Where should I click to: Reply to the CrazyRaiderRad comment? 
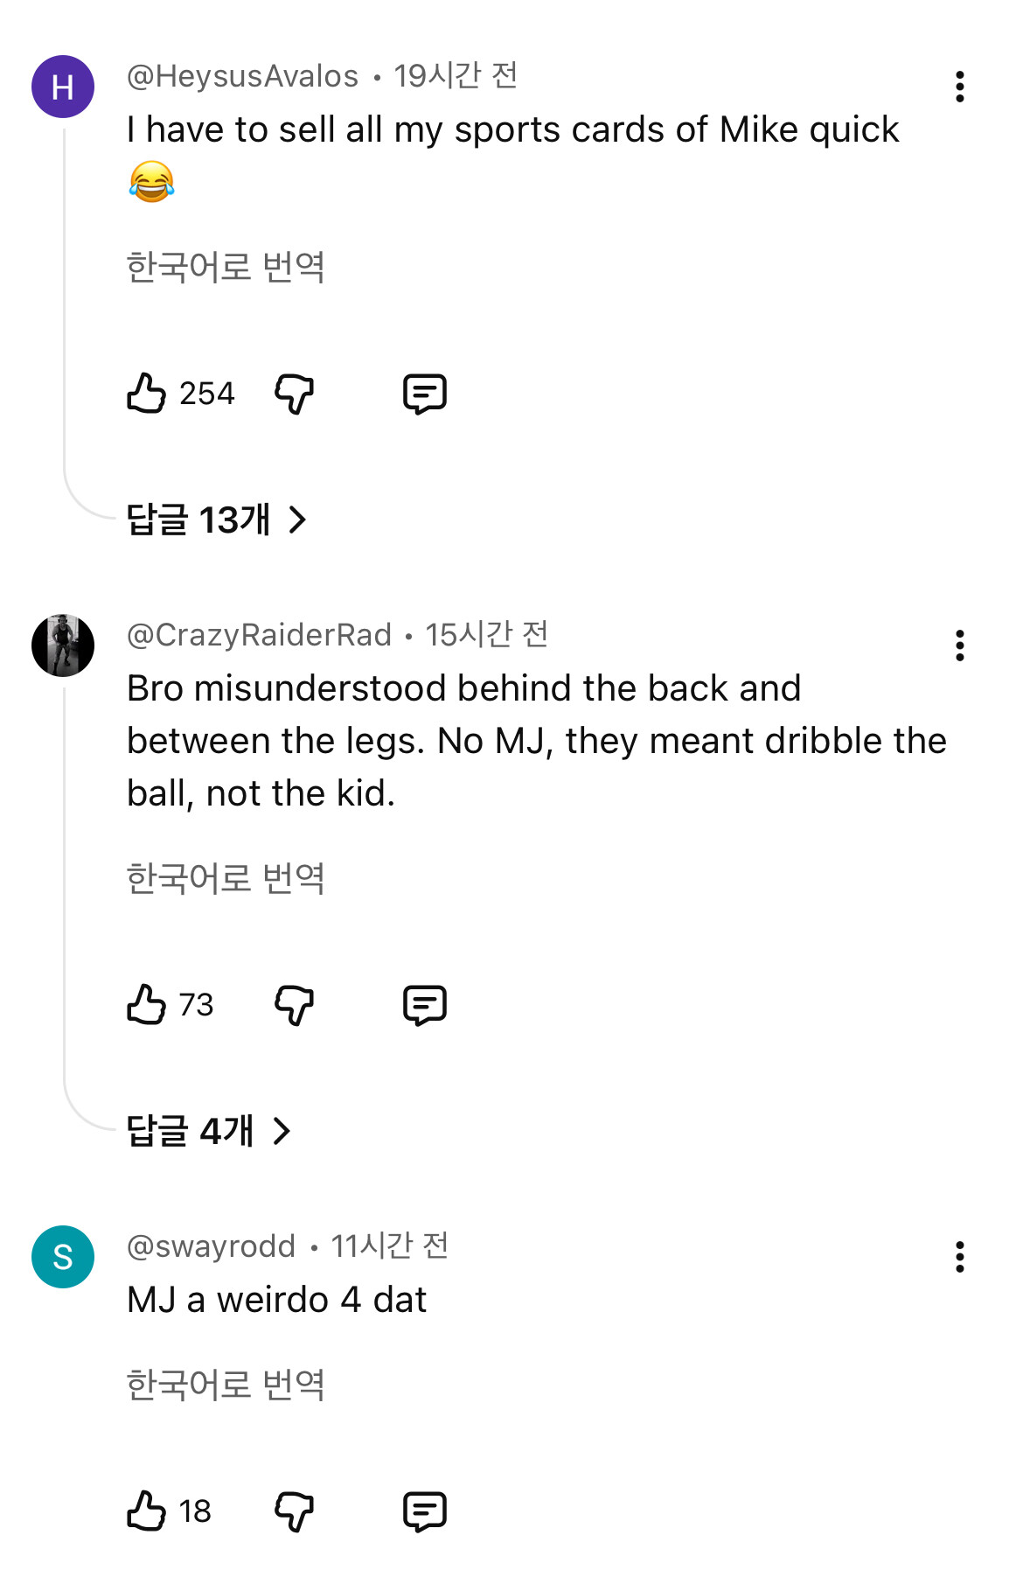coord(425,1005)
